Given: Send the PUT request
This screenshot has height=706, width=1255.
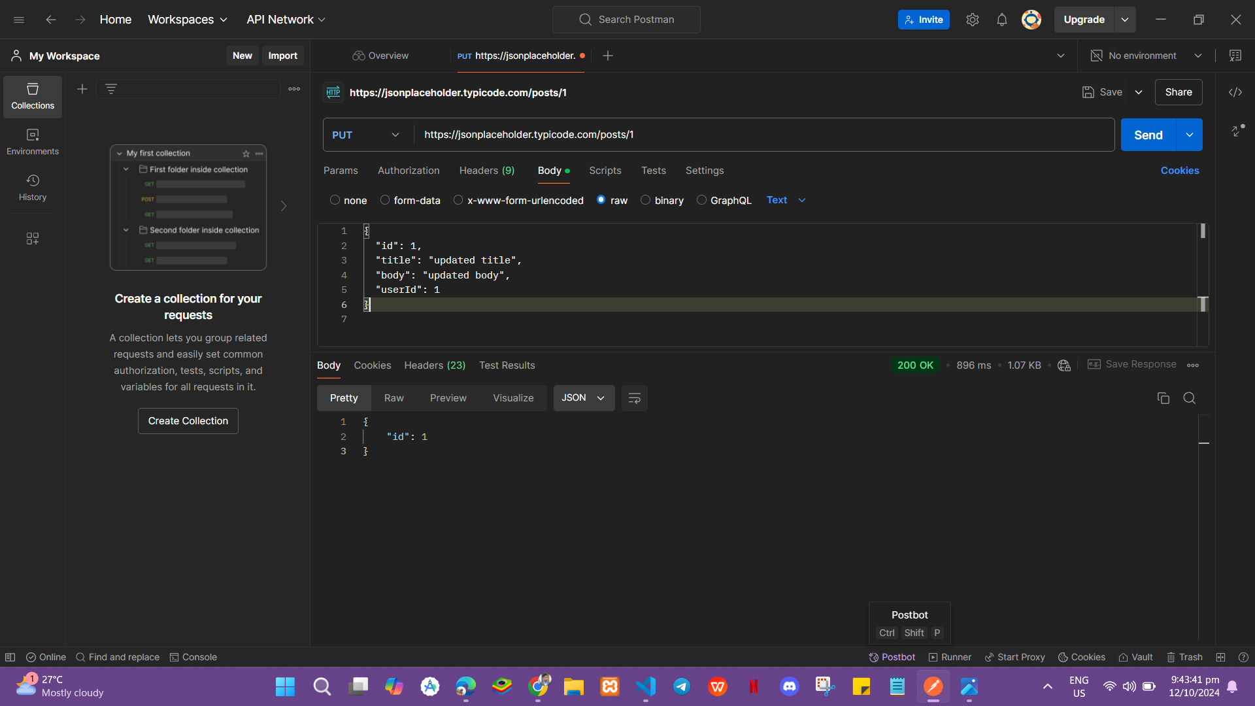Looking at the screenshot, I should click(1148, 135).
